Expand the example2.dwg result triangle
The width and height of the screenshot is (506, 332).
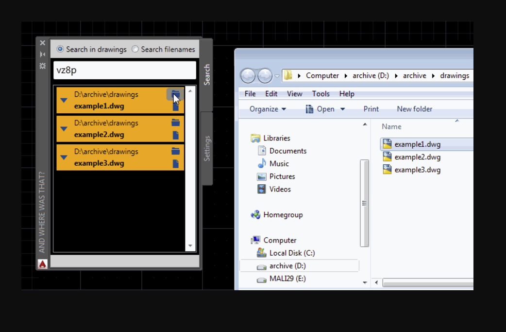coord(64,129)
